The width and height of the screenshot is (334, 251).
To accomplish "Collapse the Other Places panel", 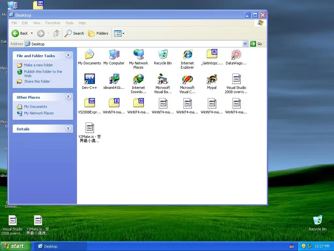I will pos(68,97).
